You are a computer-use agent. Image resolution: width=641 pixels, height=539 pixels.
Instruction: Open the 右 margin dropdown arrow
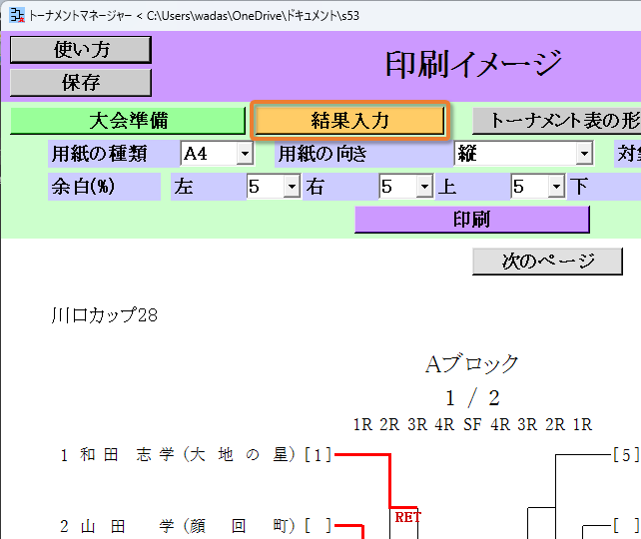click(x=424, y=187)
